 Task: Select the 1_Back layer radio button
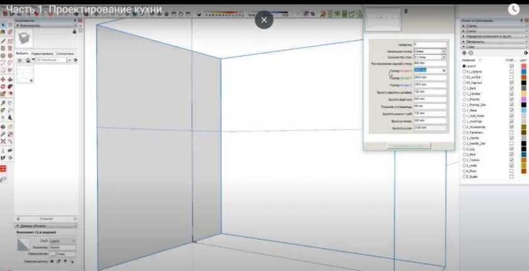(464, 89)
